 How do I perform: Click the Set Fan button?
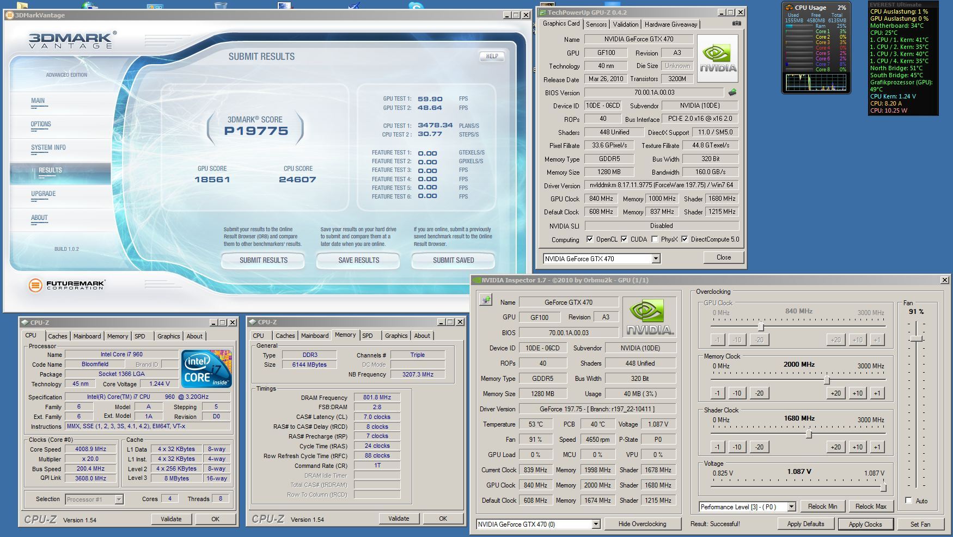tap(920, 524)
